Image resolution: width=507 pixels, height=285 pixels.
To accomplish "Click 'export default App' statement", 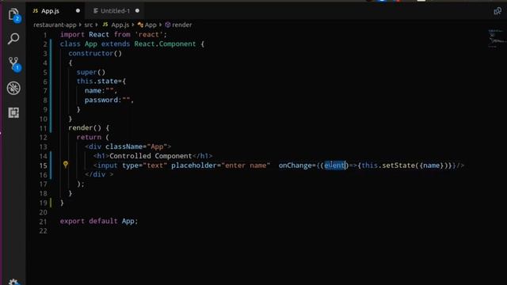I will pos(98,221).
